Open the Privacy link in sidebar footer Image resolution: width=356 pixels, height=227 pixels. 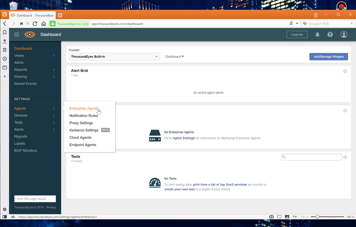(51, 207)
